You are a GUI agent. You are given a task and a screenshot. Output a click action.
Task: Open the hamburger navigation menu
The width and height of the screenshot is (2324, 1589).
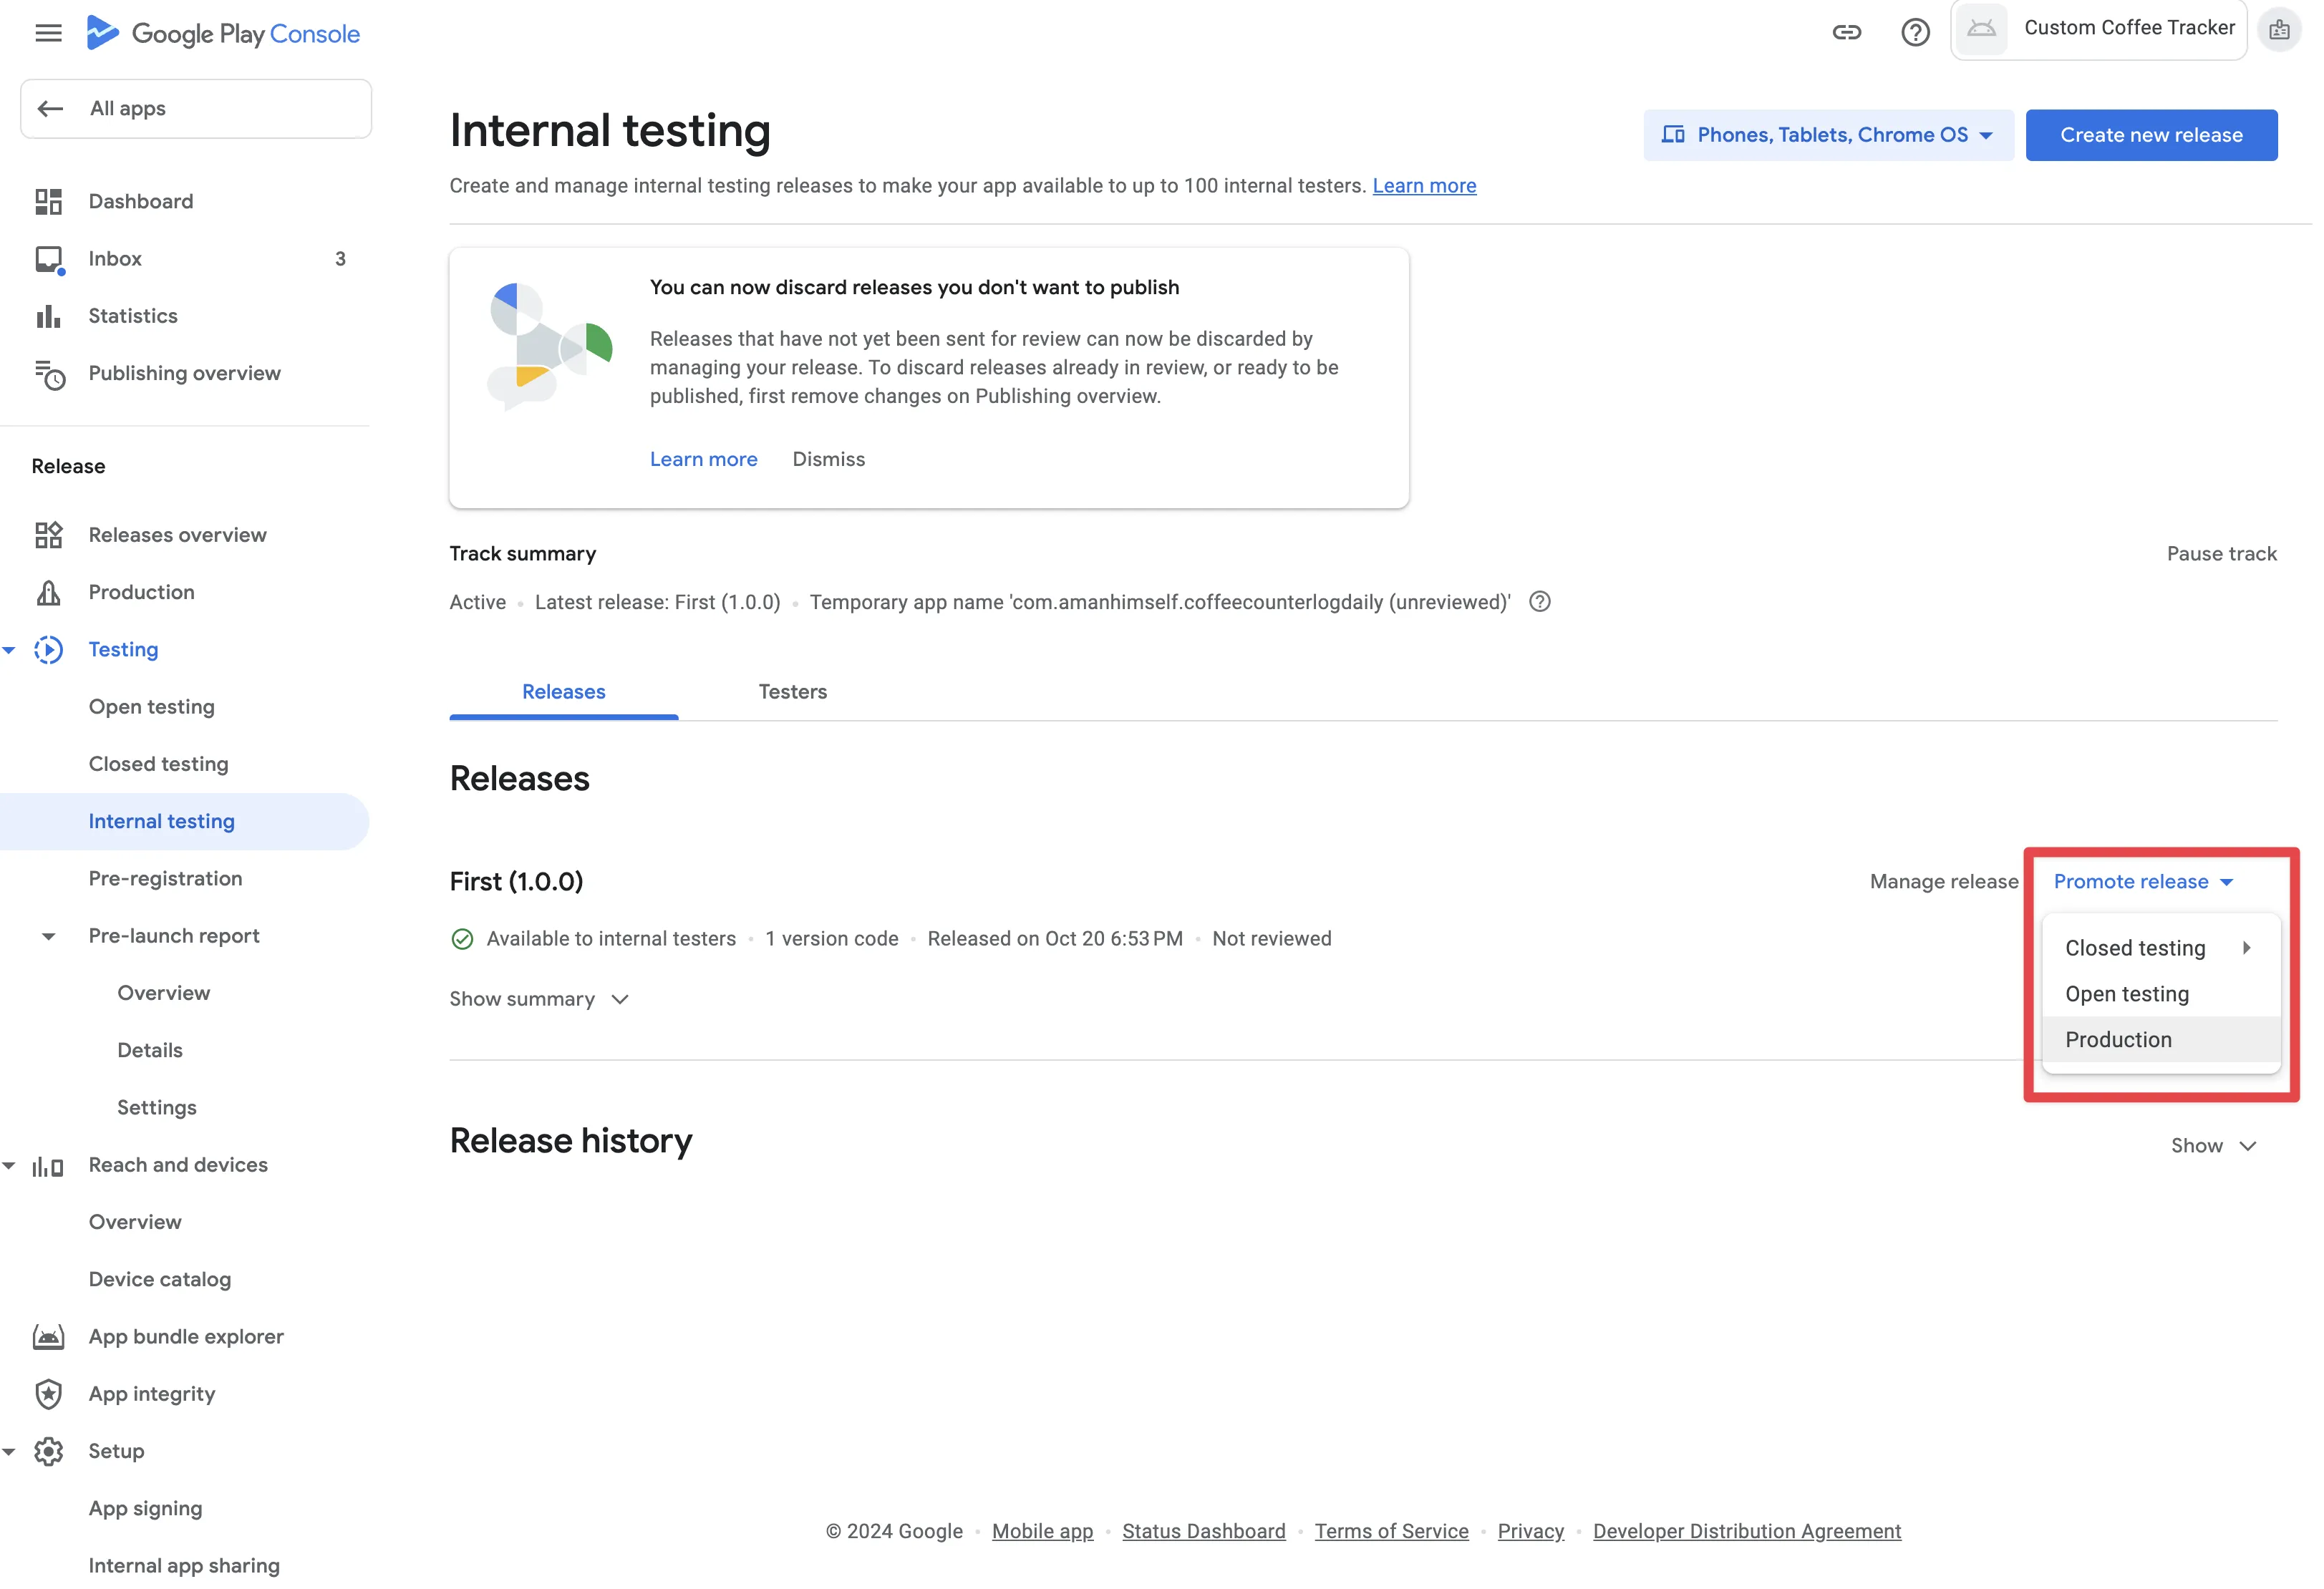tap(48, 33)
